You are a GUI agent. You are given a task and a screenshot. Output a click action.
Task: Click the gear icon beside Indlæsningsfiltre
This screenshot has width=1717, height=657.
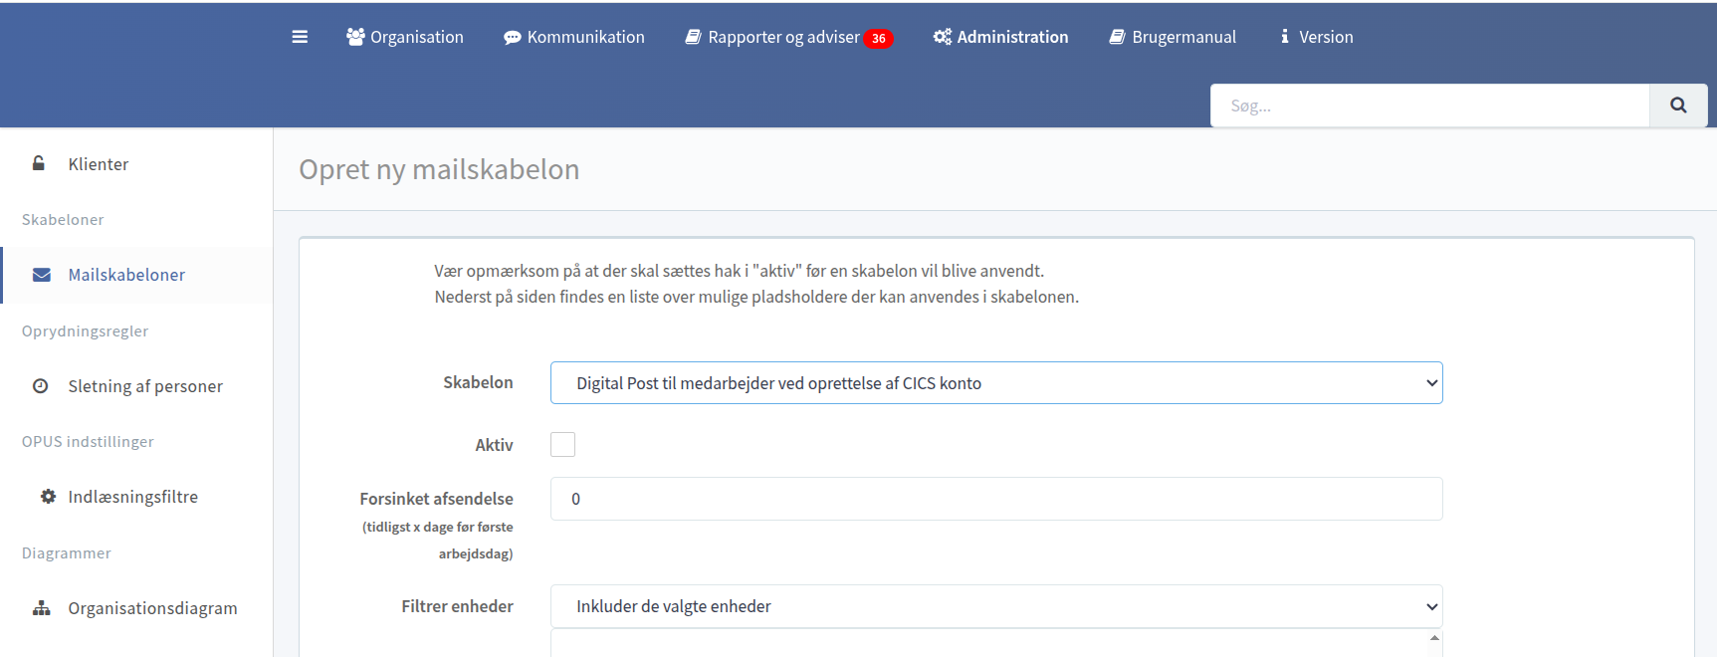click(48, 496)
